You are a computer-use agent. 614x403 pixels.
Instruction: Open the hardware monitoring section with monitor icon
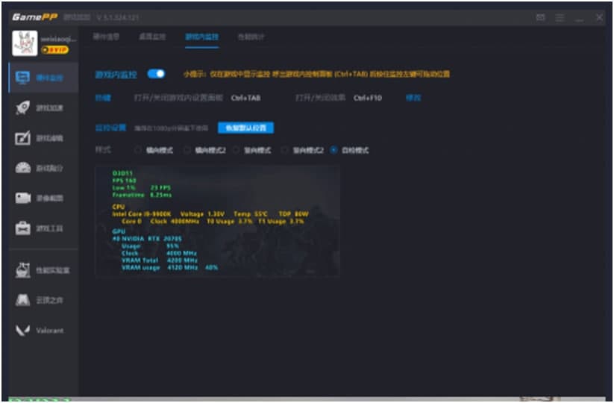pos(43,78)
